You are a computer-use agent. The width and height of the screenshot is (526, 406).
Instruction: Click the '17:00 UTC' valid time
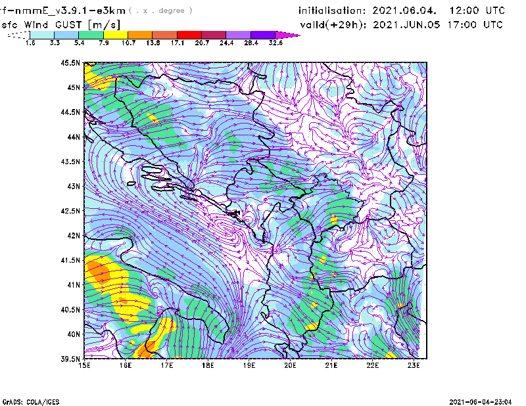coord(475,25)
